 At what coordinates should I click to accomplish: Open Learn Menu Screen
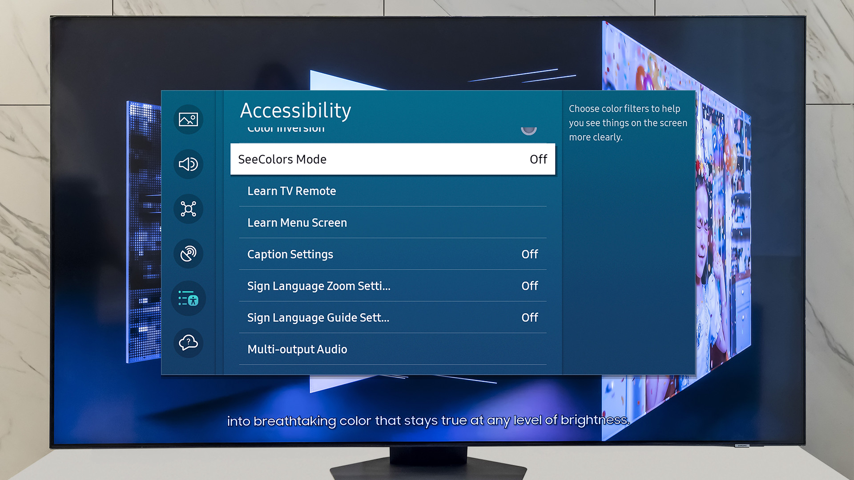pos(297,223)
